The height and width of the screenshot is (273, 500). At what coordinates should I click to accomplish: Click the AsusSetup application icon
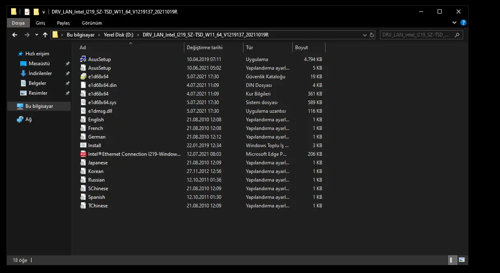[83, 59]
